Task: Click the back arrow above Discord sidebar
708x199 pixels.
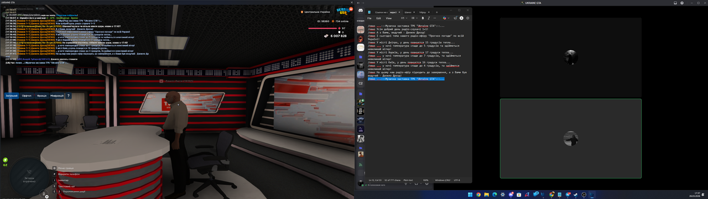Action: 358,3
